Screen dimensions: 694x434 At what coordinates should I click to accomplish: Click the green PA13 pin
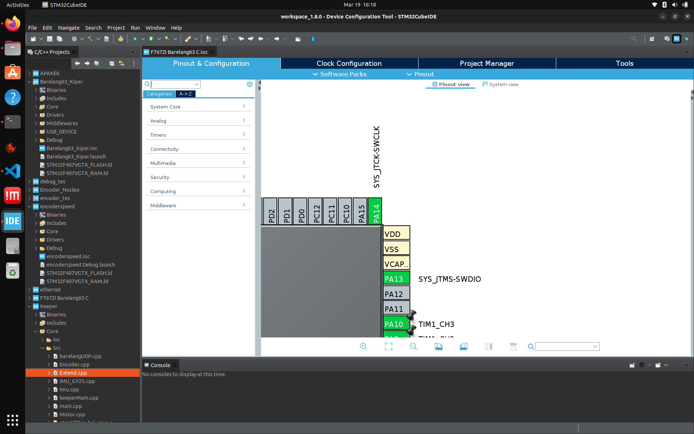coord(397,278)
